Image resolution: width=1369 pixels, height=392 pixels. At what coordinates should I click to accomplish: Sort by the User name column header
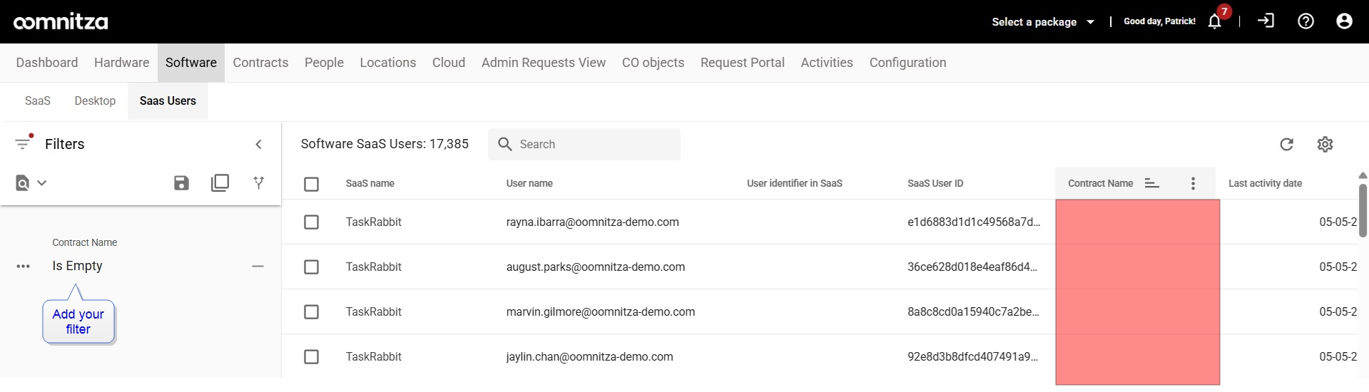(x=529, y=183)
